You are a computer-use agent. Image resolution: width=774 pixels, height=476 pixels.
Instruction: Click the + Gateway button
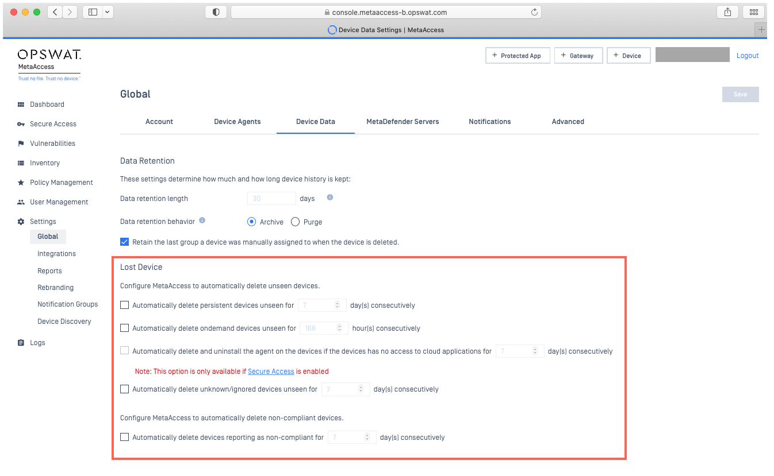coord(578,56)
